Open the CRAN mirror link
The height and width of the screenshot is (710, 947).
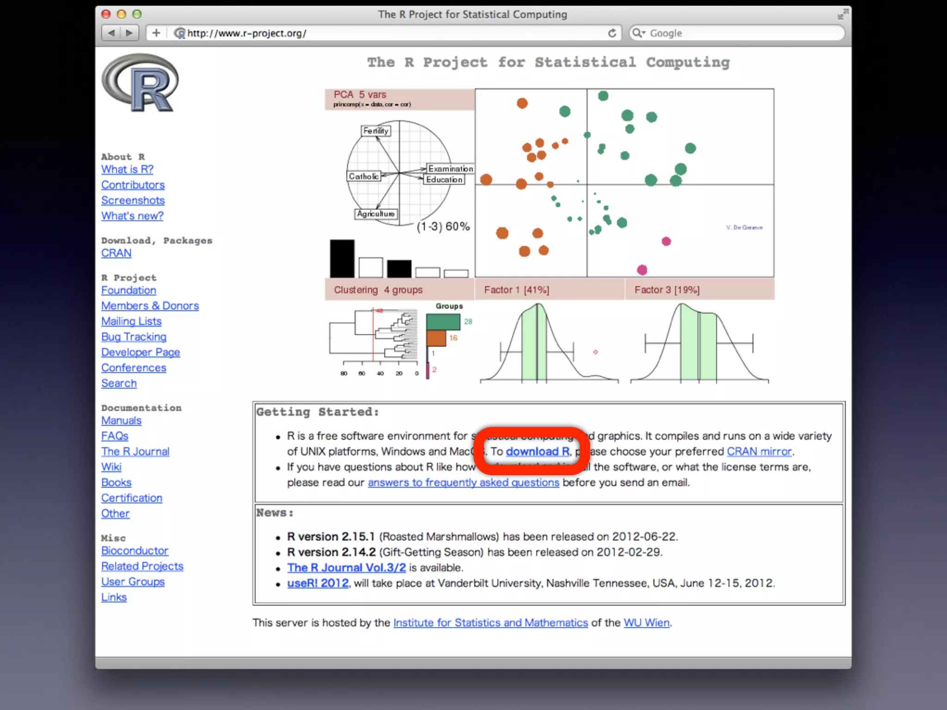point(759,452)
